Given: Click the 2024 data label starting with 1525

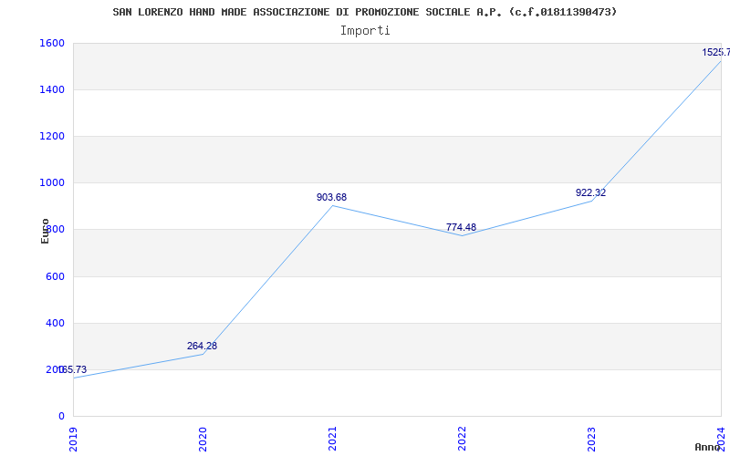Looking at the screenshot, I should [716, 53].
